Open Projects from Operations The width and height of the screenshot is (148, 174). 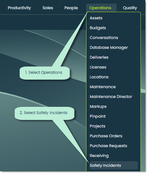click(98, 126)
